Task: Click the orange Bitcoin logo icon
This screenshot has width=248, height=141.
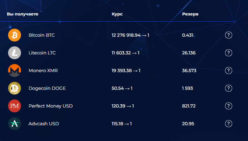Action: [15, 35]
